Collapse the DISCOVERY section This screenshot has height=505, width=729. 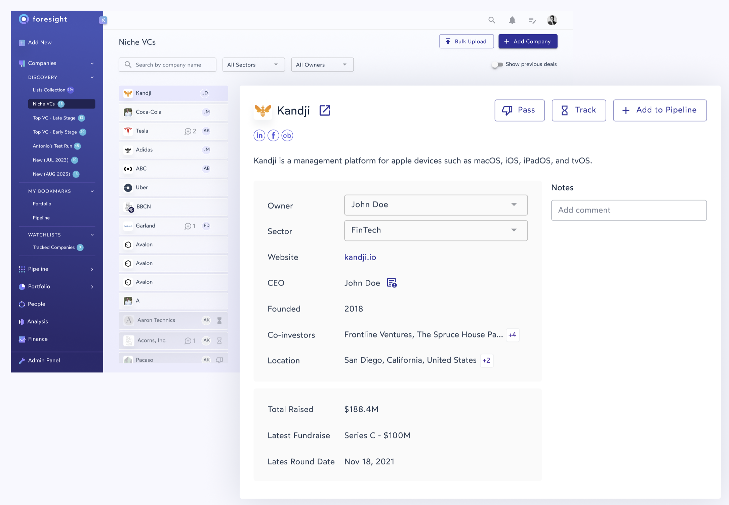[92, 77]
